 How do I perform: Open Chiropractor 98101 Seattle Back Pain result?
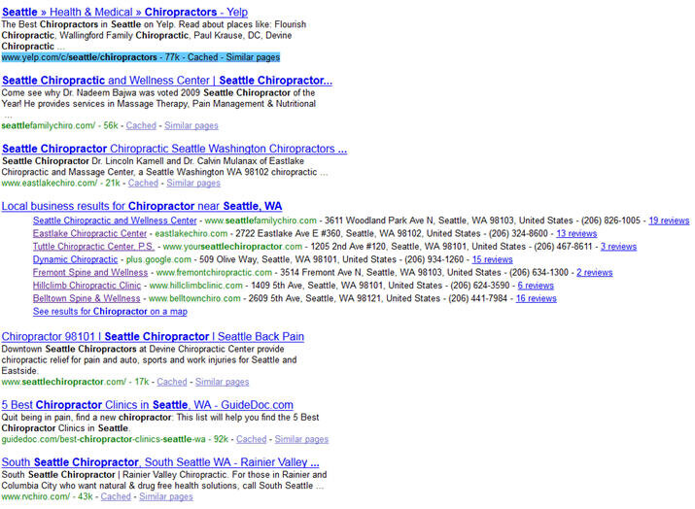click(153, 336)
